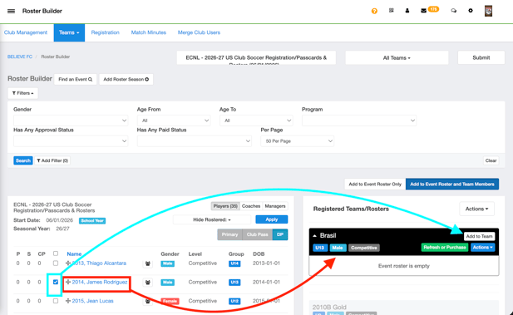513x315 pixels.
Task: Open the Teams menu tab
Action: click(x=69, y=32)
